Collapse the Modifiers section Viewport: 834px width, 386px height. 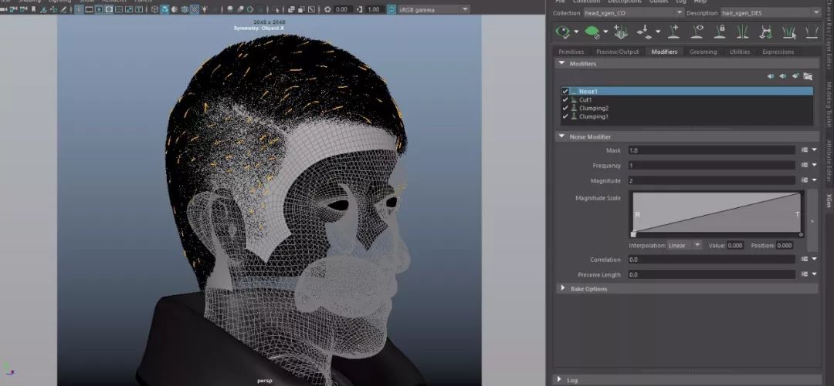point(561,64)
